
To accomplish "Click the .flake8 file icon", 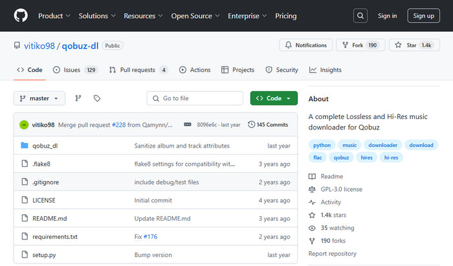I will click(25, 164).
